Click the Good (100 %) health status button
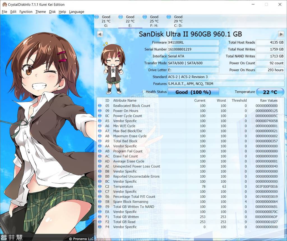This screenshot has width=287, height=241. pos(193,92)
